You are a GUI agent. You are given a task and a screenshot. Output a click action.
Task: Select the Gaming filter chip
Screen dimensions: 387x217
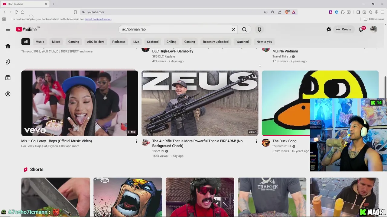click(73, 42)
